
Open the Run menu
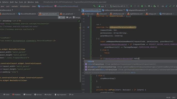coord(16,2)
